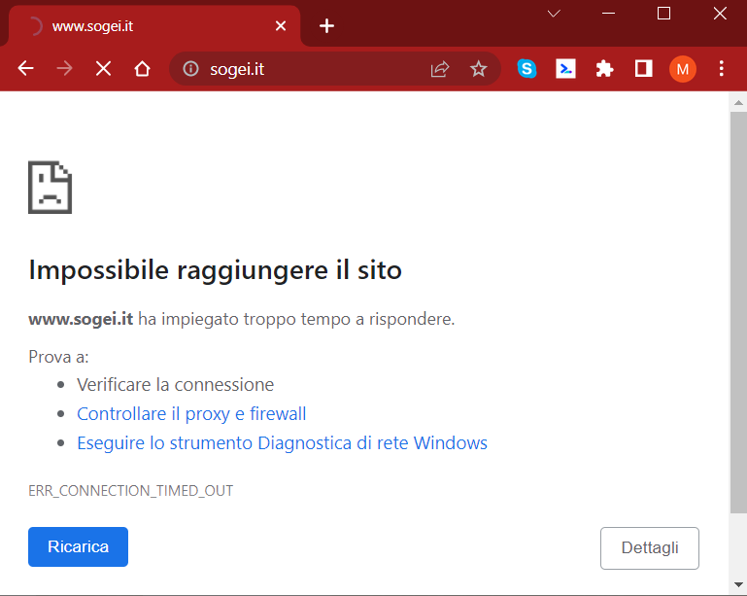Open the Chrome three-dot menu
747x596 pixels.
(721, 69)
